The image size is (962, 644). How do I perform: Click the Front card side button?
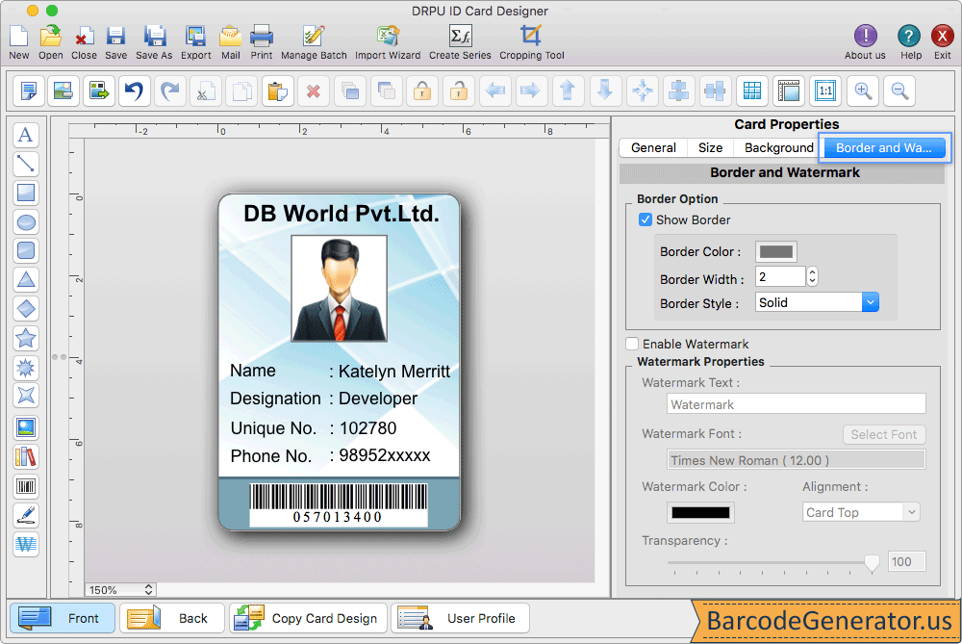(x=63, y=618)
